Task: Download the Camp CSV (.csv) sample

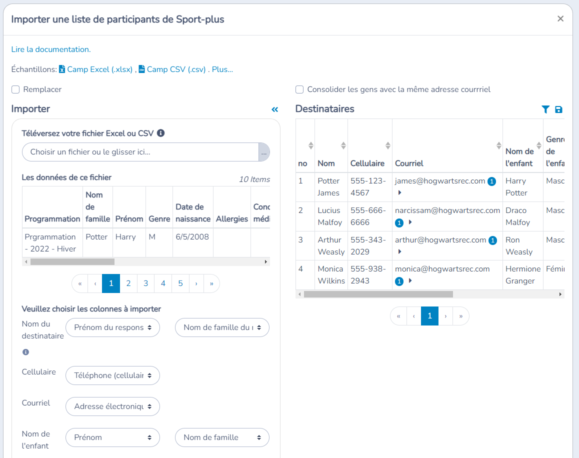Action: pyautogui.click(x=176, y=69)
